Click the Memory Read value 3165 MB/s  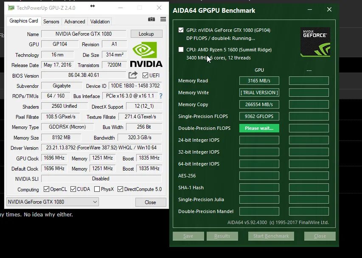coord(259,81)
